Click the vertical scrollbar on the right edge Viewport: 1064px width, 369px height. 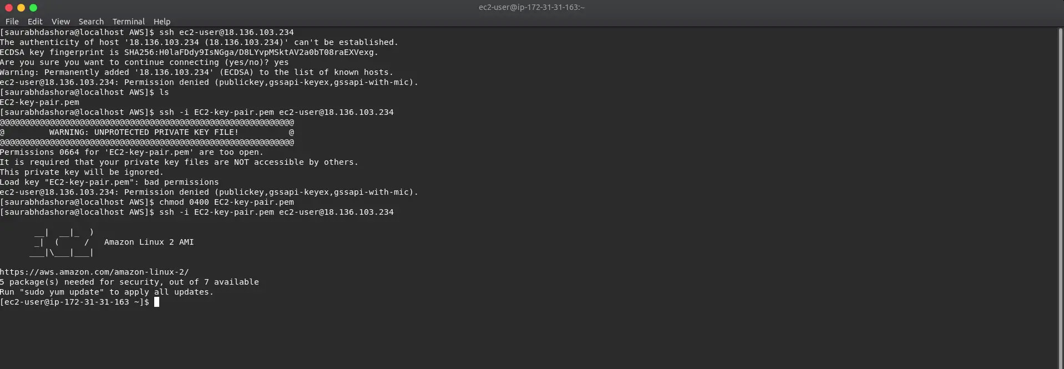1060,166
